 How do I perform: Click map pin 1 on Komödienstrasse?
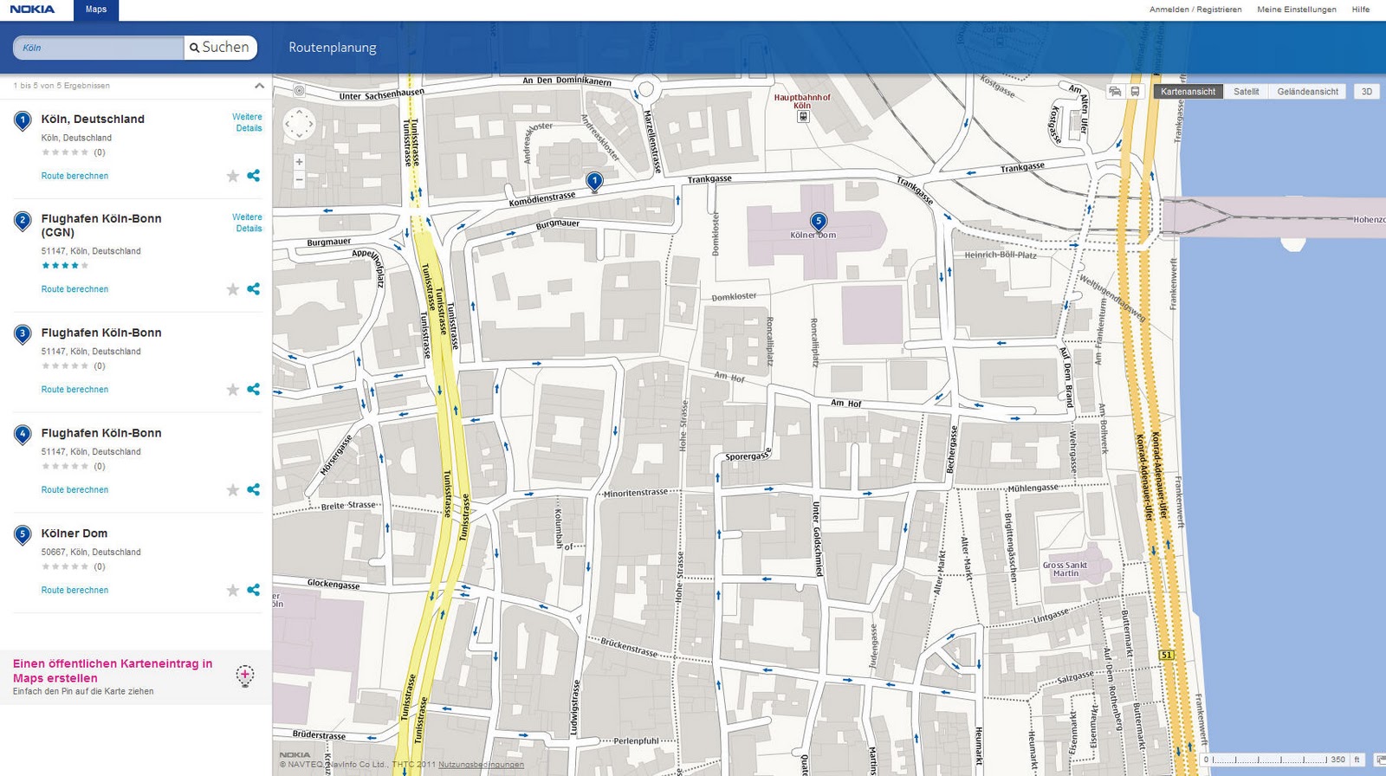click(x=594, y=182)
